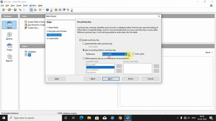This screenshot has width=216, height=121.
Task: Enable Auto value checkbox beside Fieldname
Action: pyautogui.click(x=134, y=54)
